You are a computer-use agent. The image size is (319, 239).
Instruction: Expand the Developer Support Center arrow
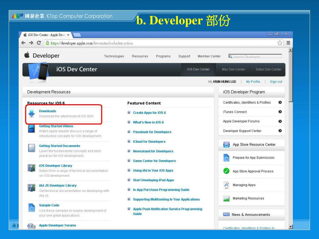point(280,131)
